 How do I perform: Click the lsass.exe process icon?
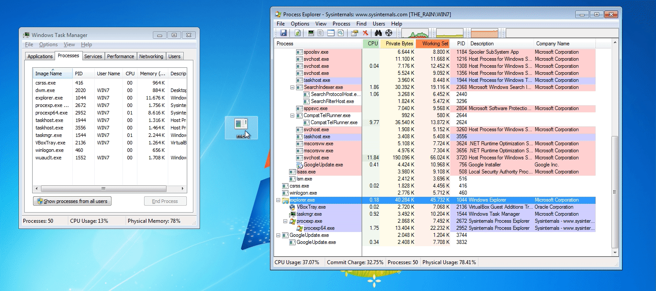coord(293,172)
